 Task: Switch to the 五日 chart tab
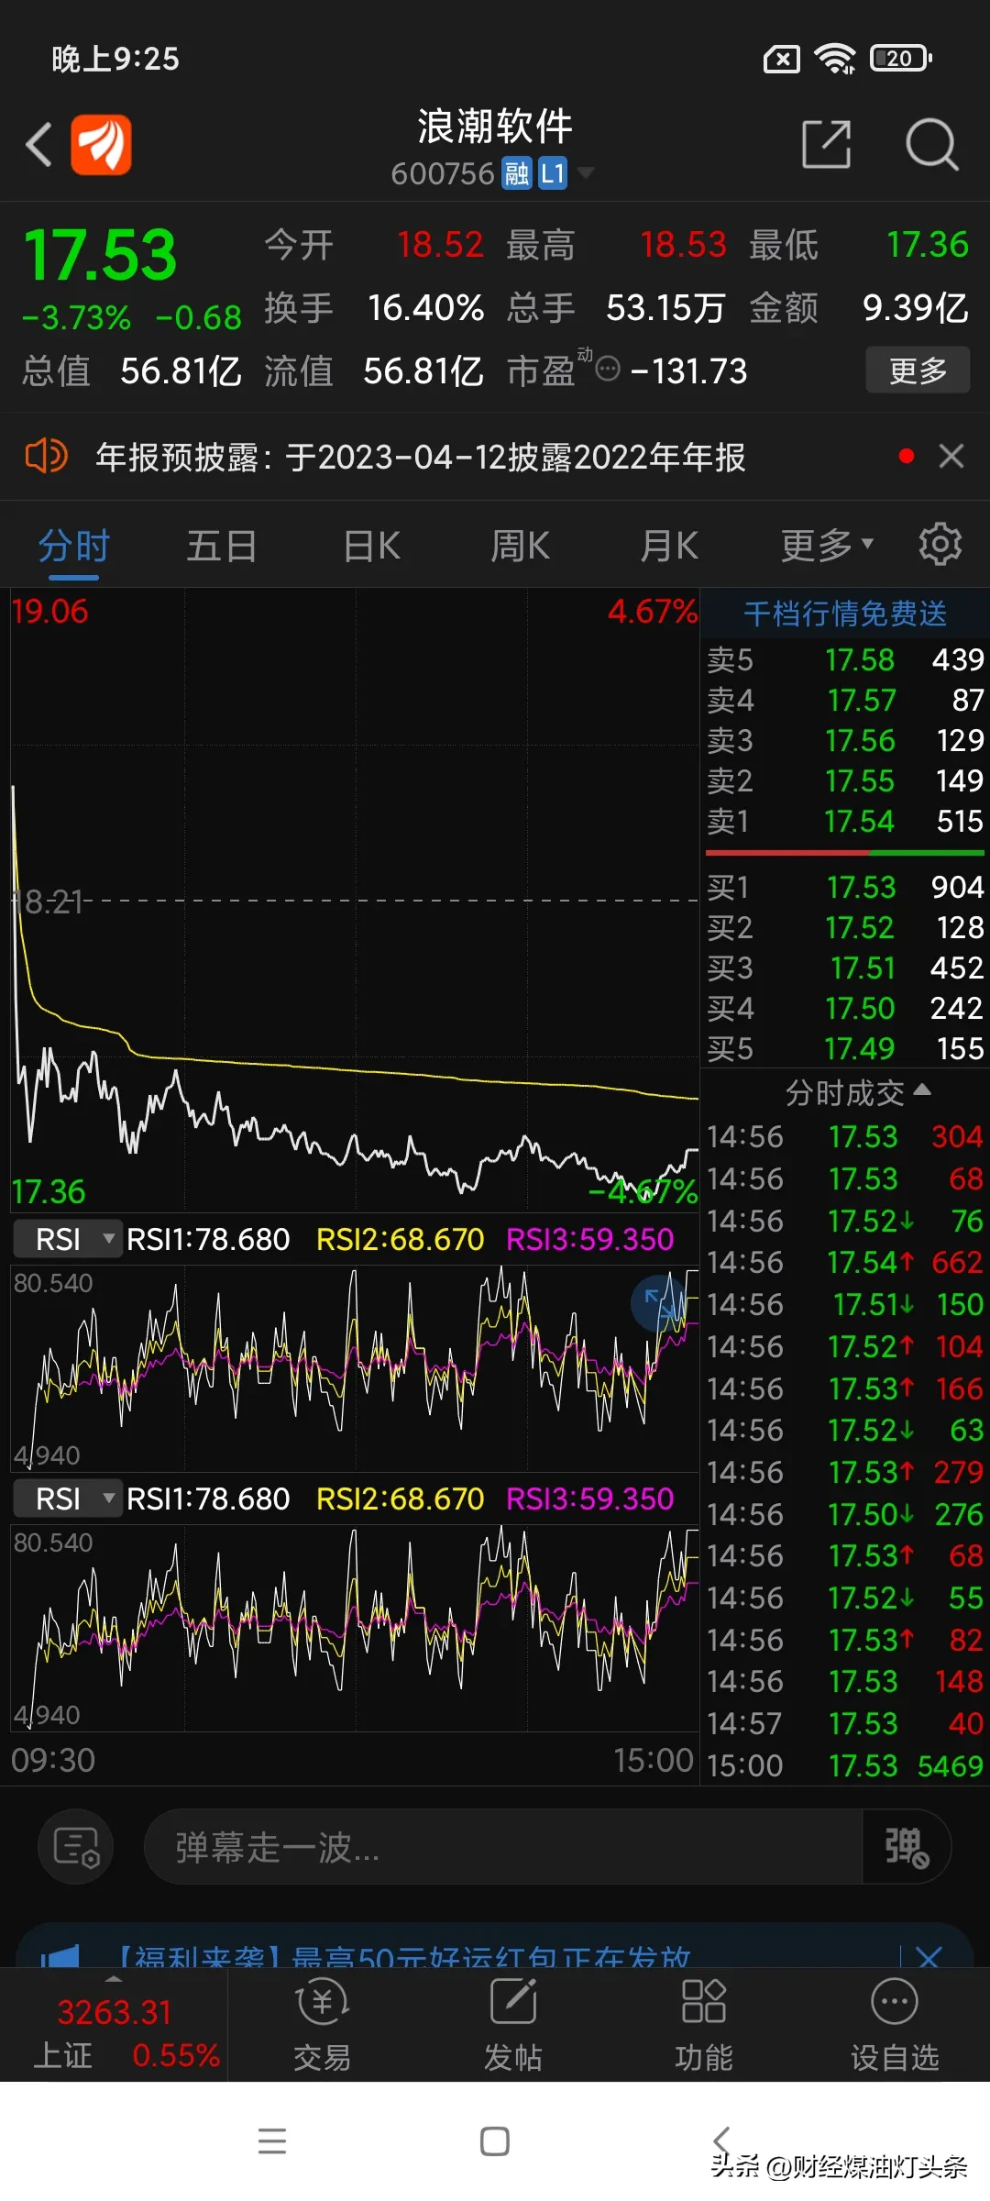[222, 547]
